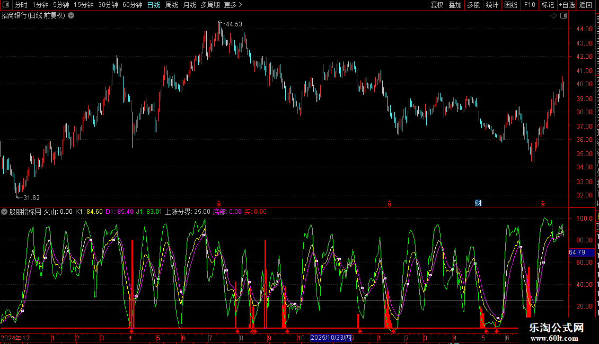Screen dimensions: 599x344
Task: Click the 2025/10/23/四 date label
Action: coord(331,338)
